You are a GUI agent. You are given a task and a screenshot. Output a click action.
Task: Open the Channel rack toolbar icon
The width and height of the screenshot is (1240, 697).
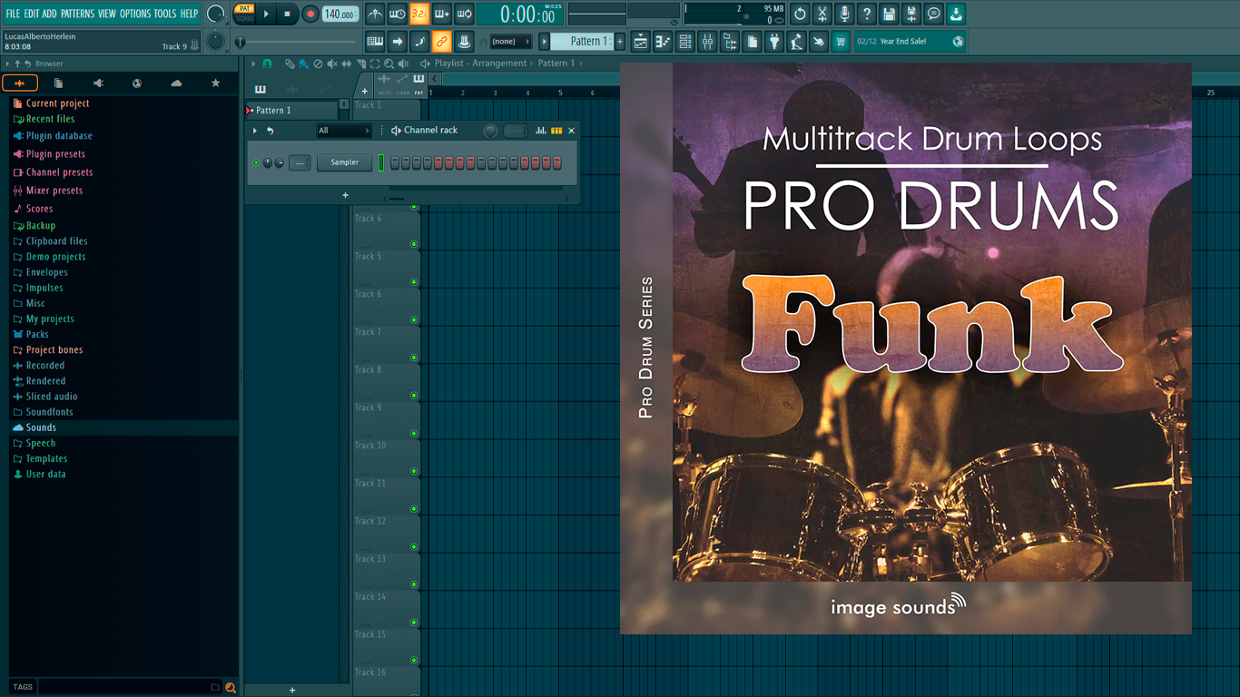[685, 41]
